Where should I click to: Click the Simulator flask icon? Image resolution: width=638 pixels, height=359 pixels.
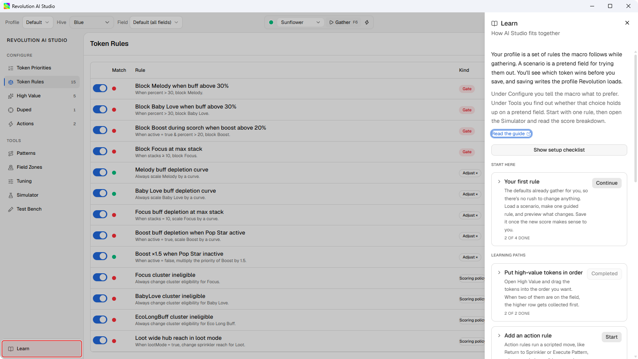11,195
